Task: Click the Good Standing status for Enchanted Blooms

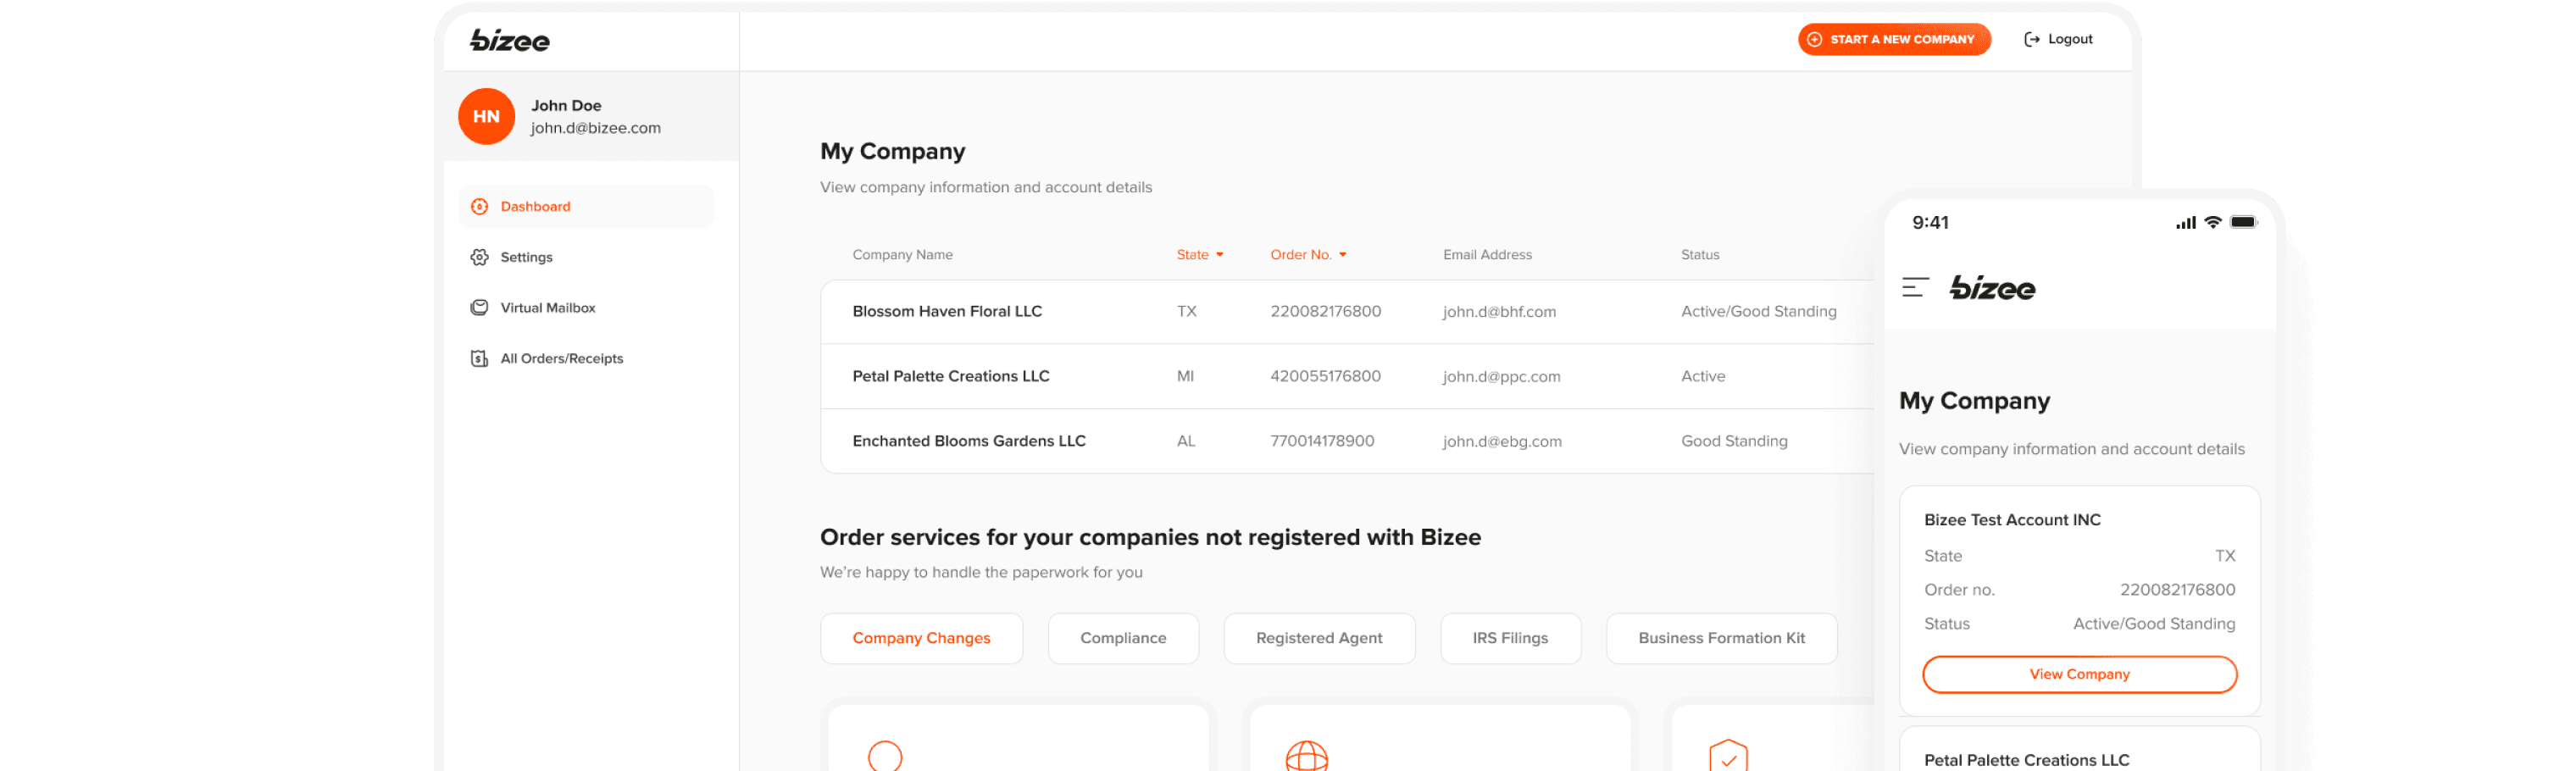Action: point(1734,441)
